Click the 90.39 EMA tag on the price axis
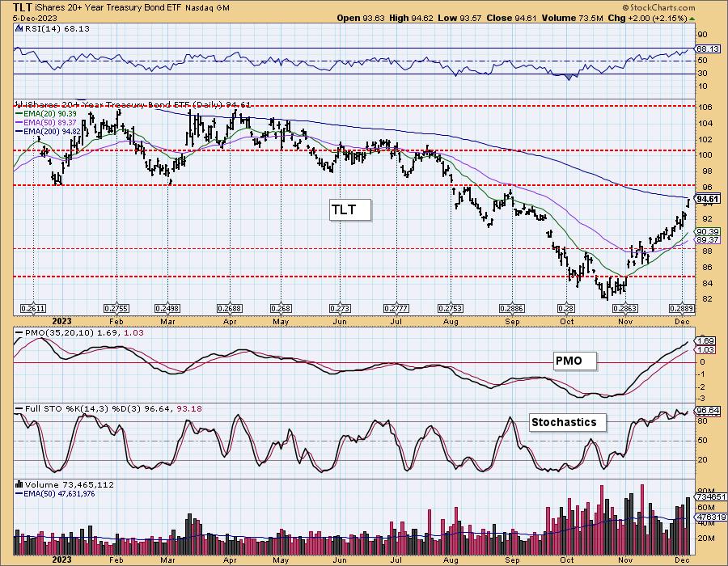This screenshot has height=566, width=728. pos(708,231)
